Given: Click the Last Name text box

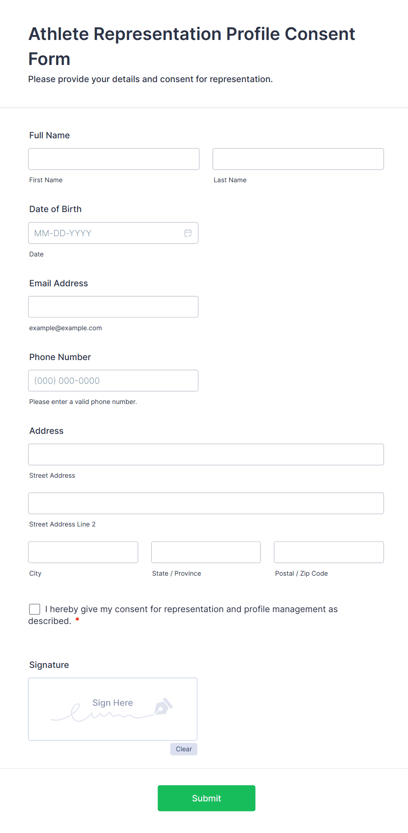Looking at the screenshot, I should click(298, 159).
